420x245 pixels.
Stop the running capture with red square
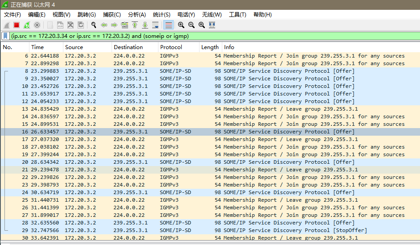pyautogui.click(x=17, y=25)
